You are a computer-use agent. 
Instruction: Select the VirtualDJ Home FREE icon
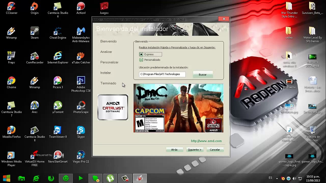pos(35,159)
